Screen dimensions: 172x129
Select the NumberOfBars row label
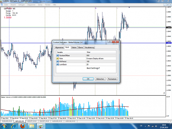(64, 56)
